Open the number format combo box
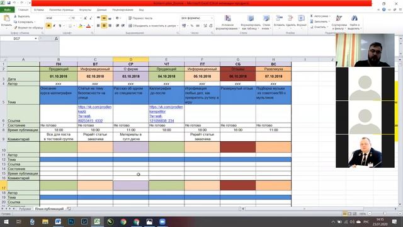Image resolution: width=403 pixels, height=227 pixels. 197,18
